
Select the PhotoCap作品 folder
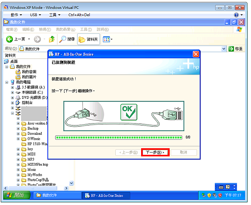38,180
